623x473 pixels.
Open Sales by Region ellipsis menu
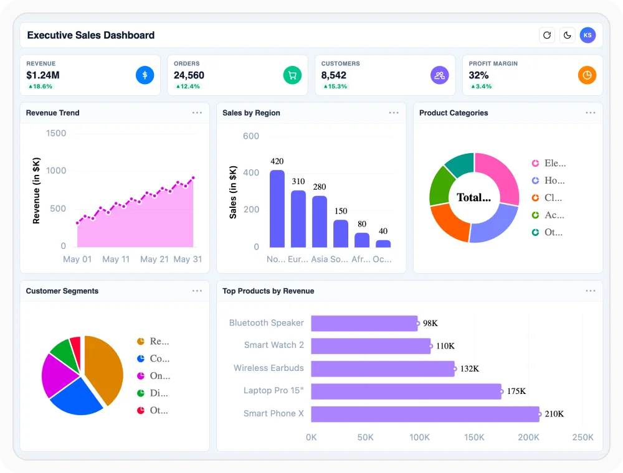[394, 113]
